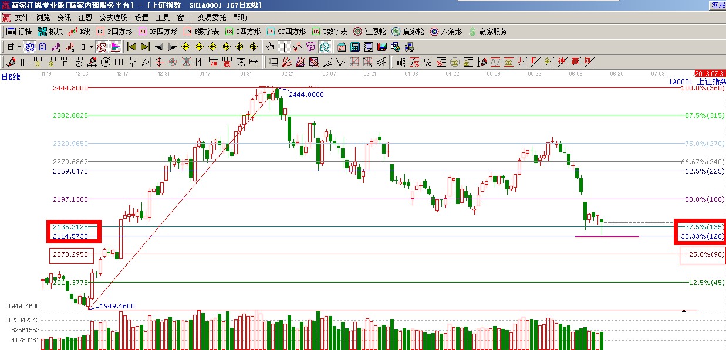Screen dimensions: 726x350
Task: Jump to first bar with skip-back arrow
Action: coord(131,47)
